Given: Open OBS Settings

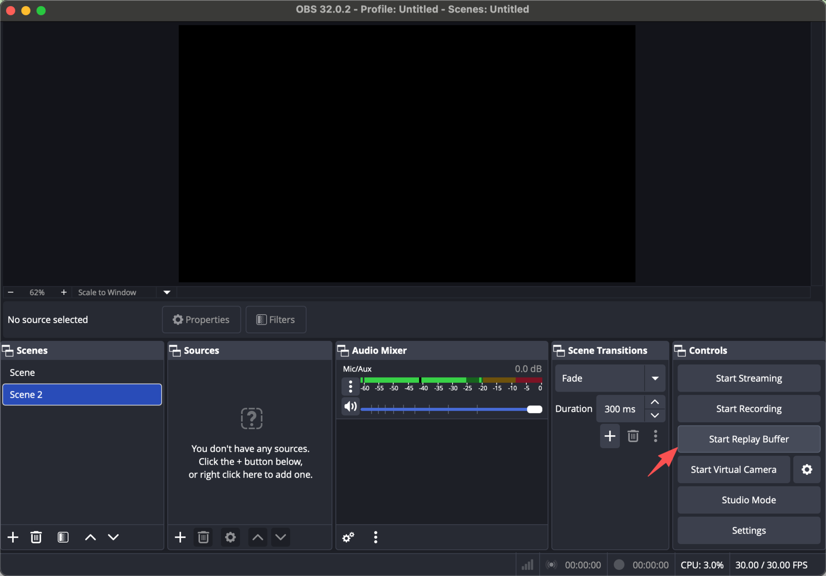Looking at the screenshot, I should [x=748, y=530].
